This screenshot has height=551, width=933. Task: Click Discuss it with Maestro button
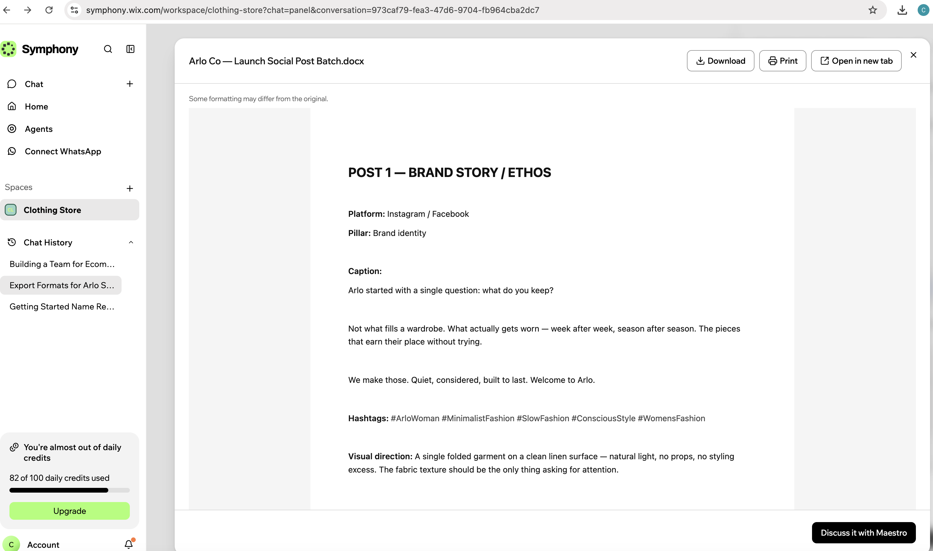point(864,532)
